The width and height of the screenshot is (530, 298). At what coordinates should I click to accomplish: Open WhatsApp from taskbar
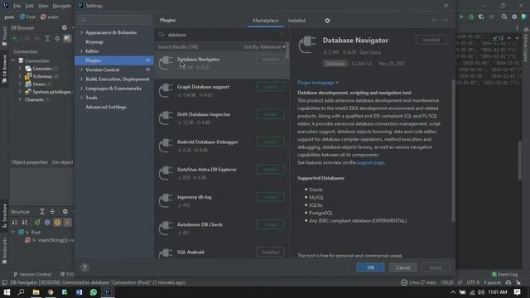click(x=94, y=292)
